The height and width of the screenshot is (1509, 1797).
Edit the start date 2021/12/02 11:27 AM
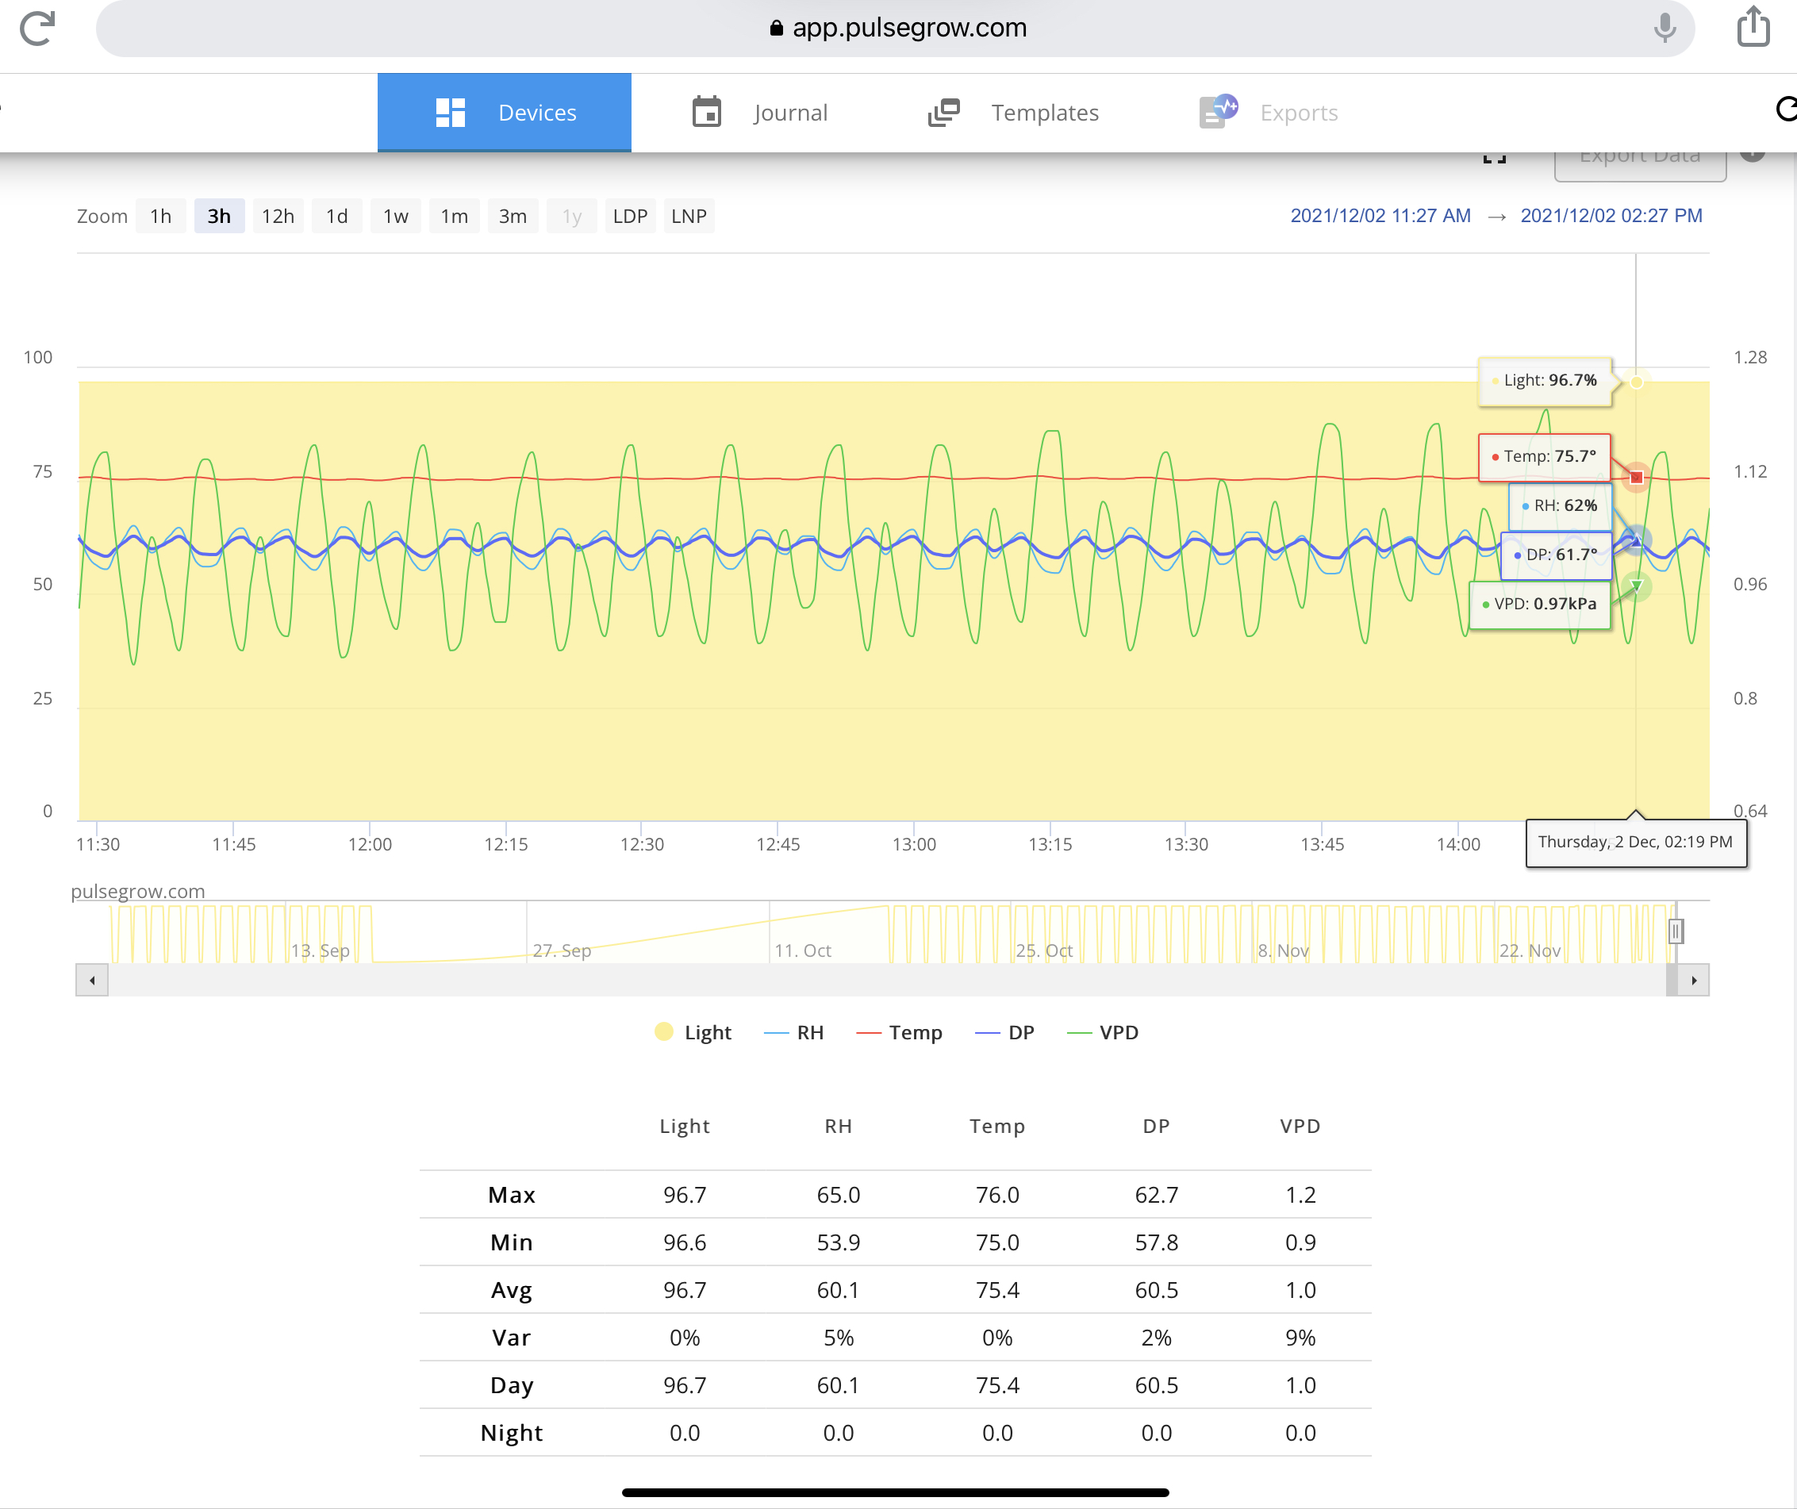pos(1380,216)
